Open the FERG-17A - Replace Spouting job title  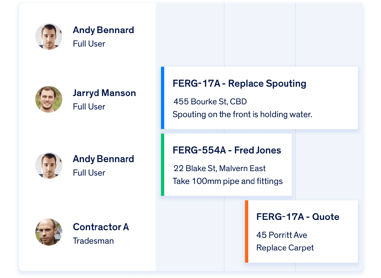(239, 83)
